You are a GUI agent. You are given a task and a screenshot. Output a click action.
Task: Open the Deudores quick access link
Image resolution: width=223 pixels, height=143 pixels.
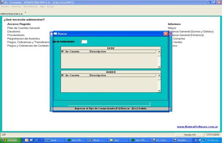14,32
